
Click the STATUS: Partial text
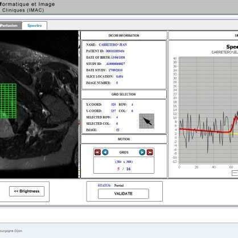click(x=110, y=186)
